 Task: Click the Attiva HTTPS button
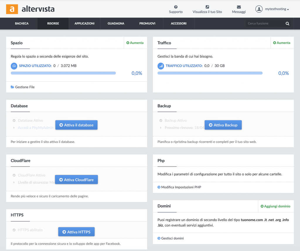[76, 232]
